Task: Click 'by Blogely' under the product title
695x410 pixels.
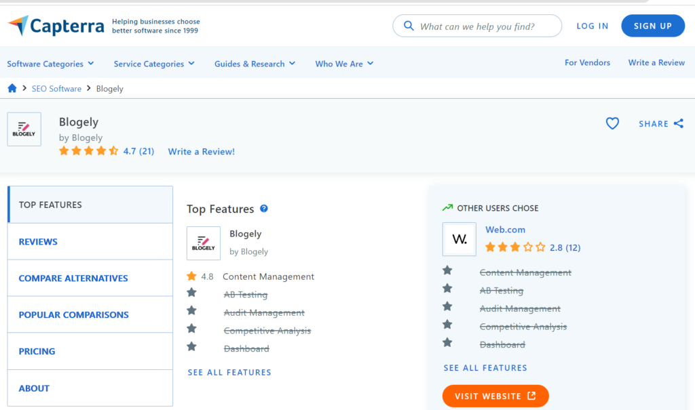Action: pyautogui.click(x=81, y=138)
